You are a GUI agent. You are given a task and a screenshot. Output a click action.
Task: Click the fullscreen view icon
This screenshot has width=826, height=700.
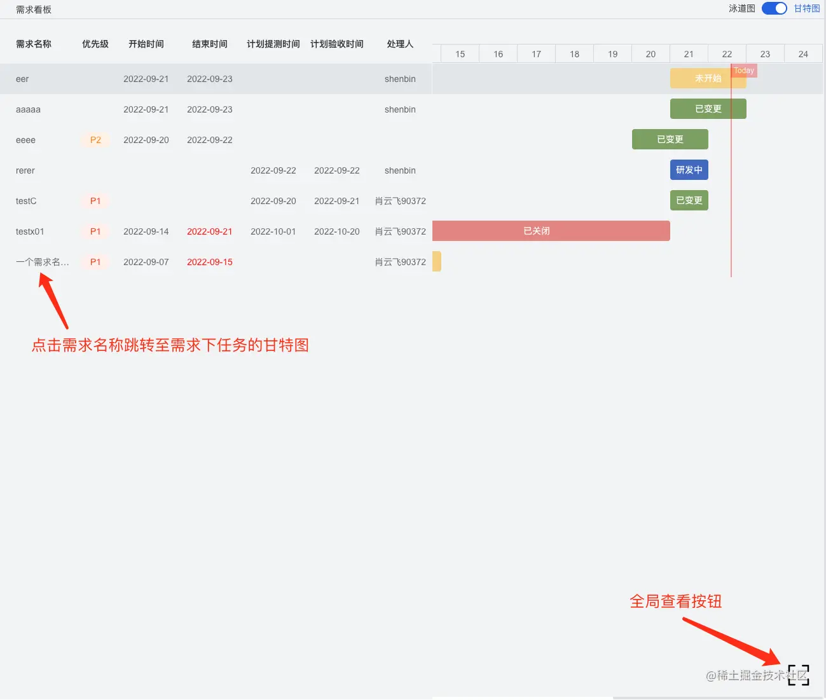coord(799,675)
